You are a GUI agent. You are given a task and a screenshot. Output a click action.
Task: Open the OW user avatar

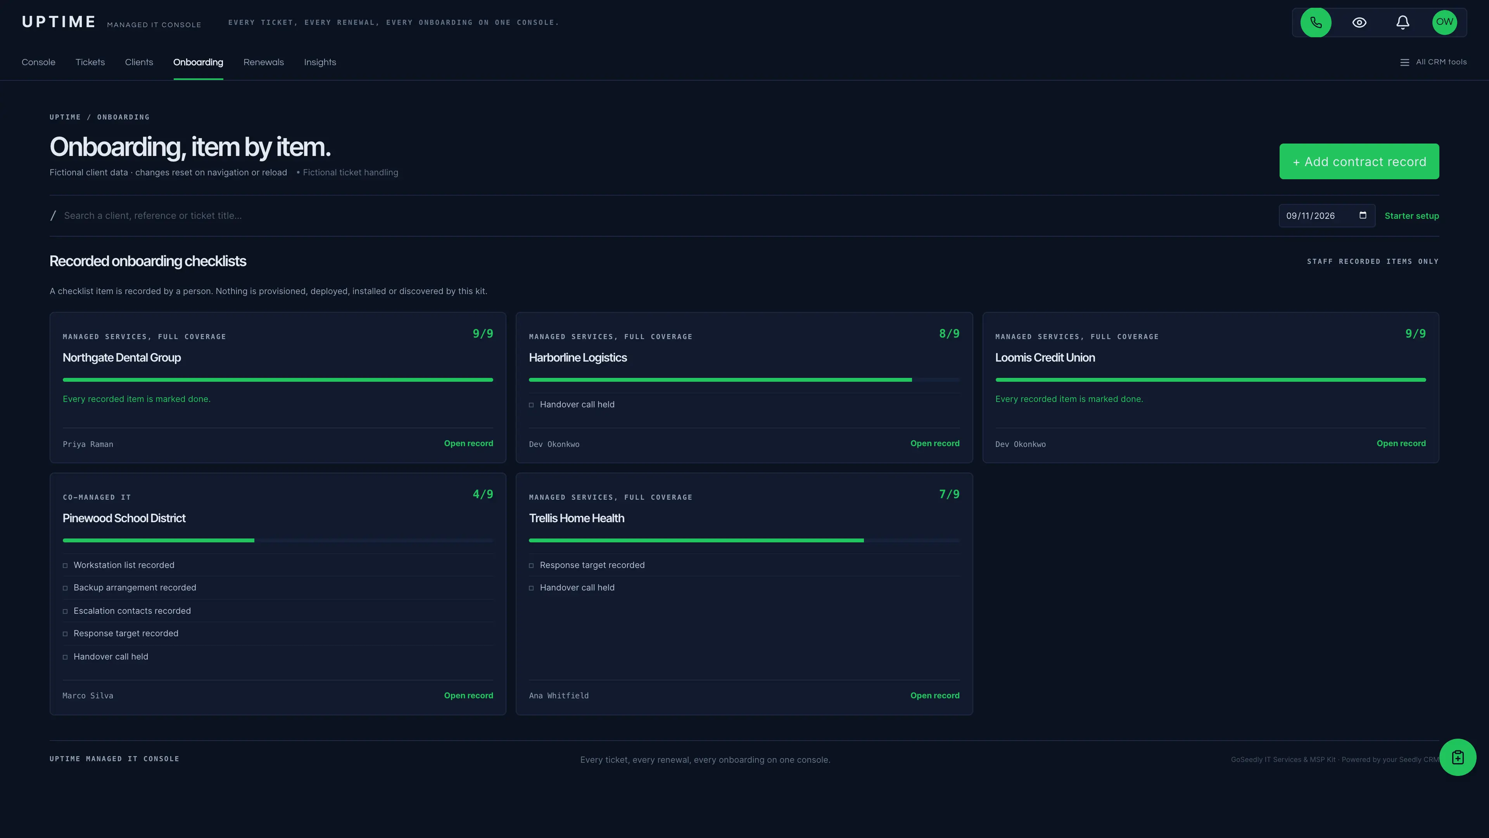point(1444,23)
